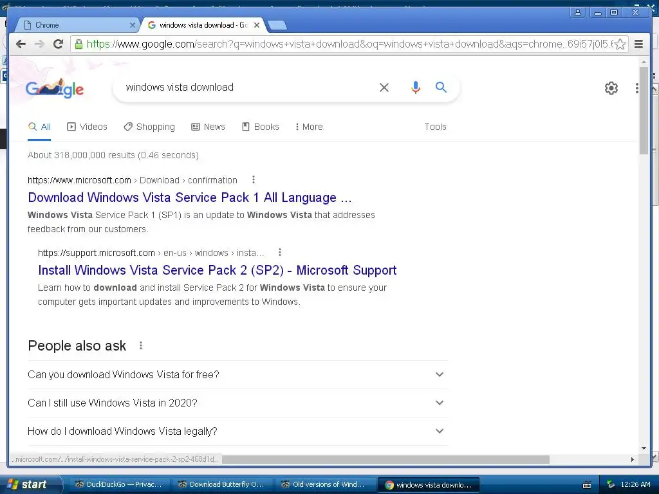The image size is (659, 494).
Task: Switch to windows vista download taskbar item
Action: pyautogui.click(x=428, y=485)
